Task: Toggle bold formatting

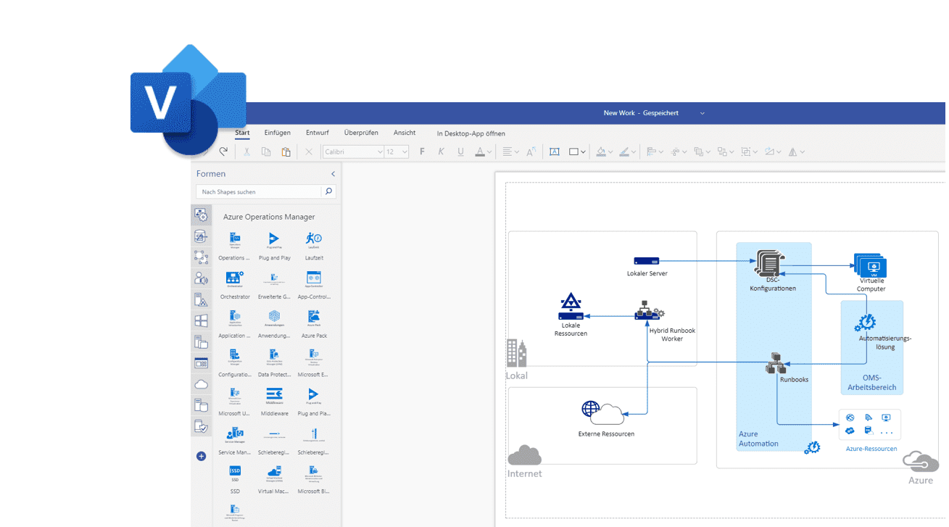Action: pyautogui.click(x=422, y=152)
